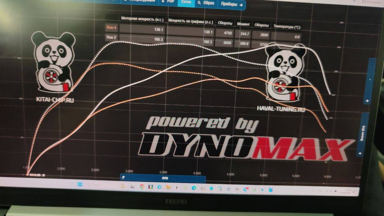Toggle the Сетка grid option
This screenshot has height=216, width=384.
click(x=186, y=2)
